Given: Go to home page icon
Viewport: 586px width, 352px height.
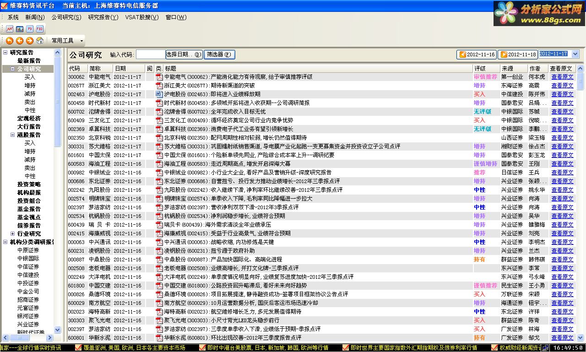Looking at the screenshot, I should [x=40, y=41].
